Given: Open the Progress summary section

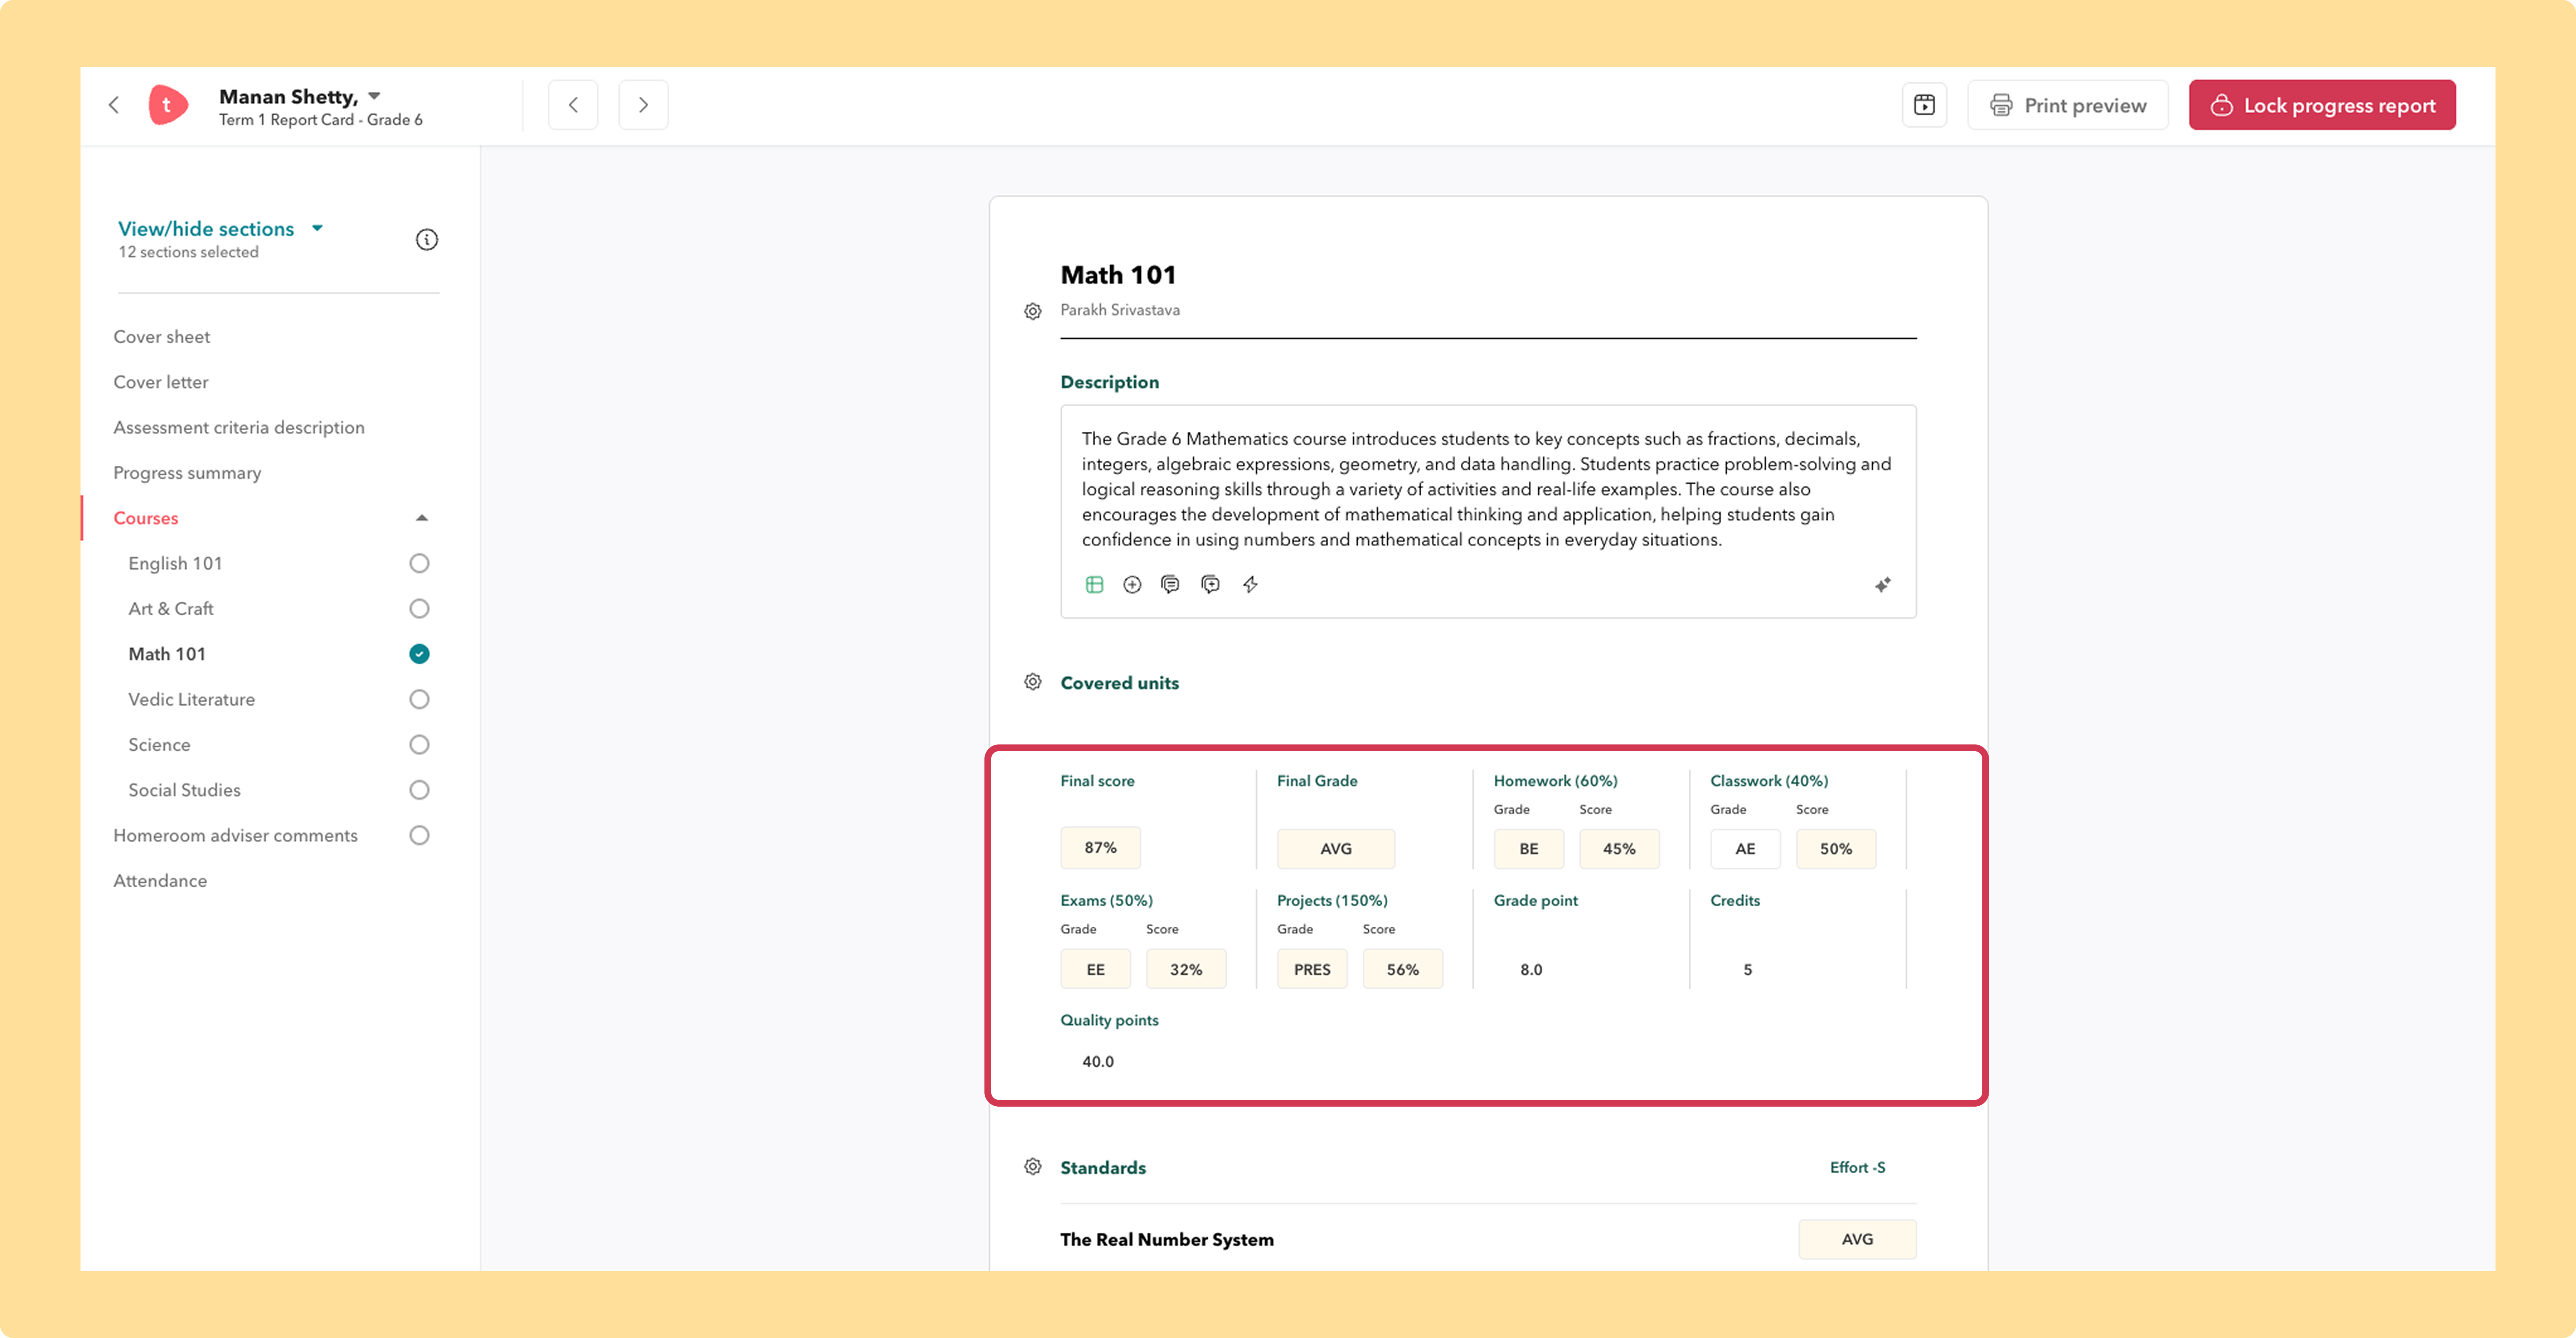Looking at the screenshot, I should [x=187, y=473].
